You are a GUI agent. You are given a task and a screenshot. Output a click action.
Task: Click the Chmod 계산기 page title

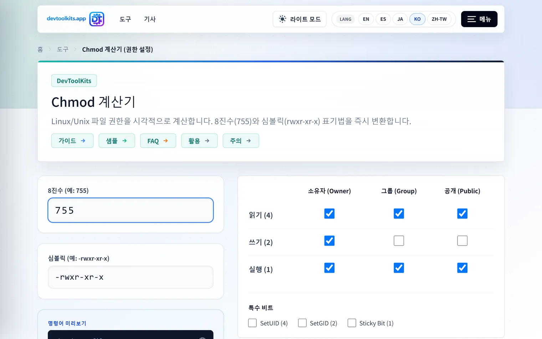coord(93,102)
